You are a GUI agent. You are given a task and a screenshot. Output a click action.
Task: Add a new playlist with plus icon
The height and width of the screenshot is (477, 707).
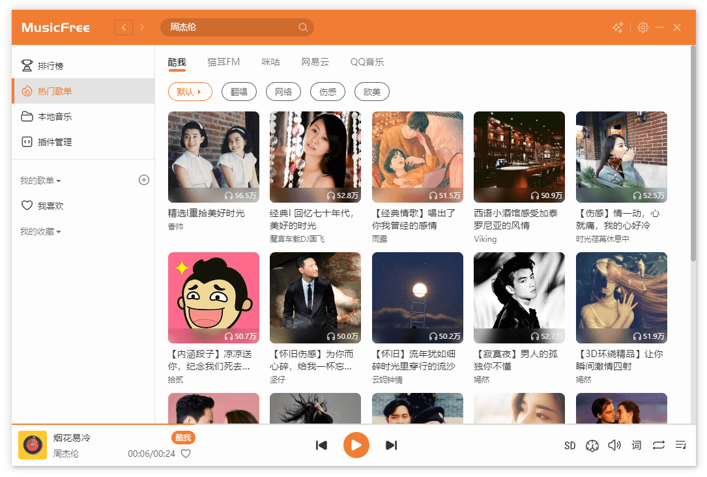tap(144, 180)
